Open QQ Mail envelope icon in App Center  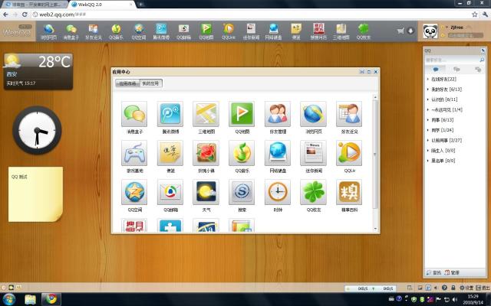[x=170, y=192]
